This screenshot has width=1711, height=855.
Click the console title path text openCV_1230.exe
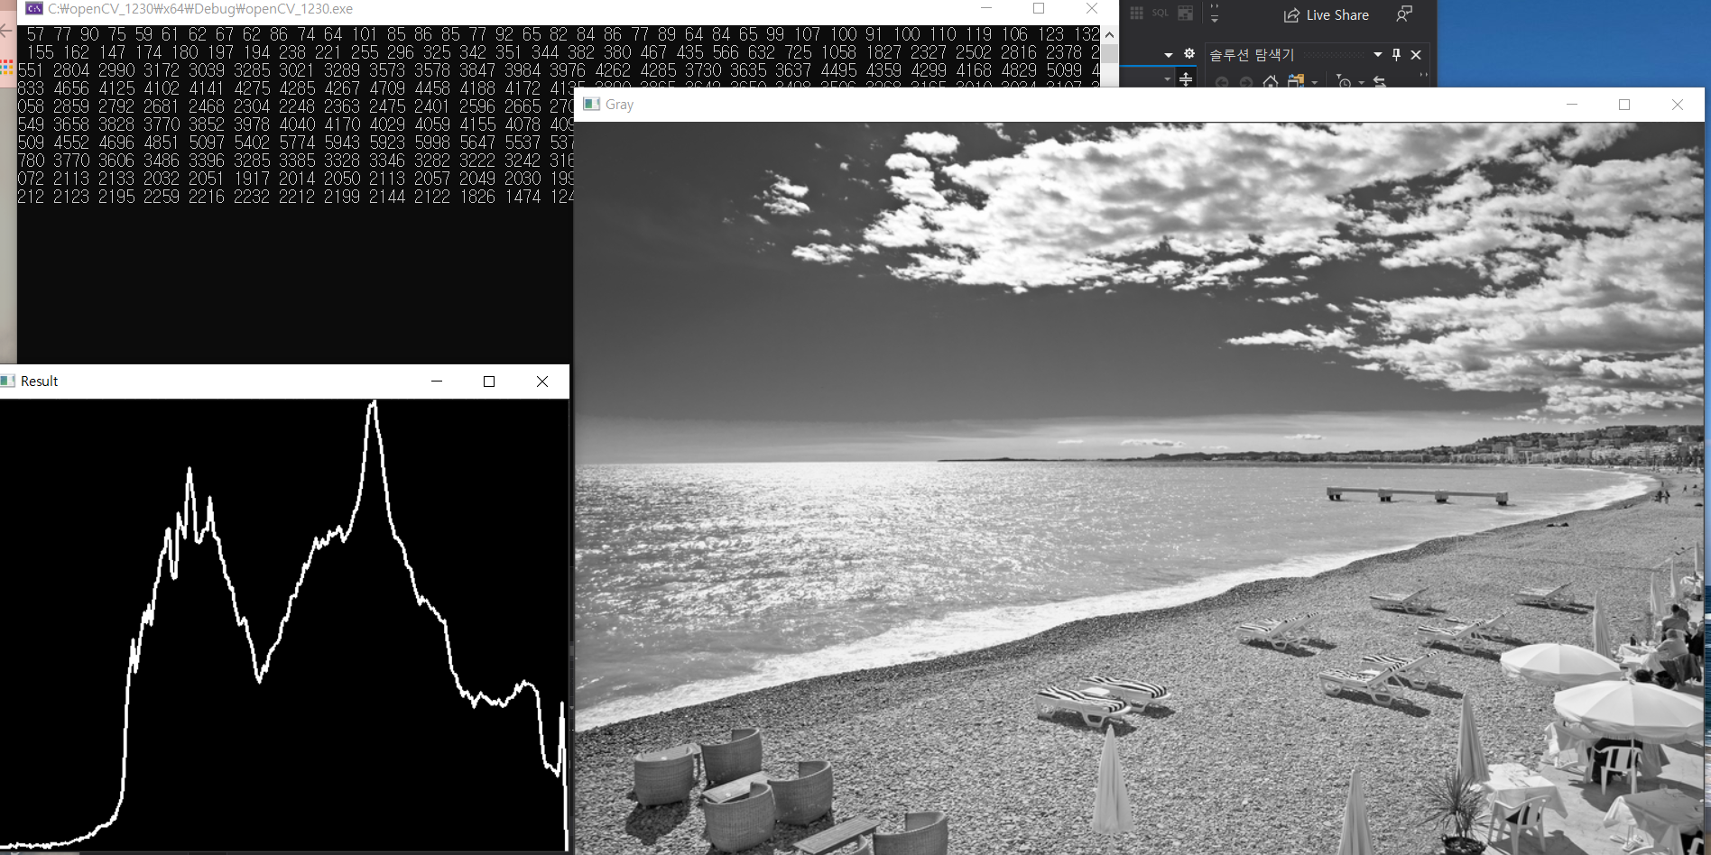pos(200,9)
